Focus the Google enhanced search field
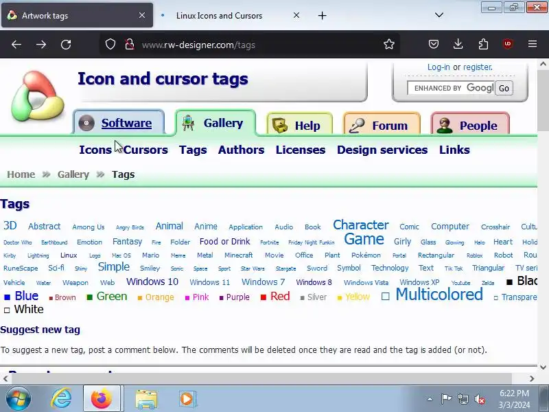This screenshot has height=412, width=549. 451,88
